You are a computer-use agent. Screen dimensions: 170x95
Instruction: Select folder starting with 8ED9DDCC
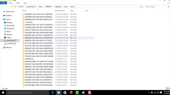39,67
